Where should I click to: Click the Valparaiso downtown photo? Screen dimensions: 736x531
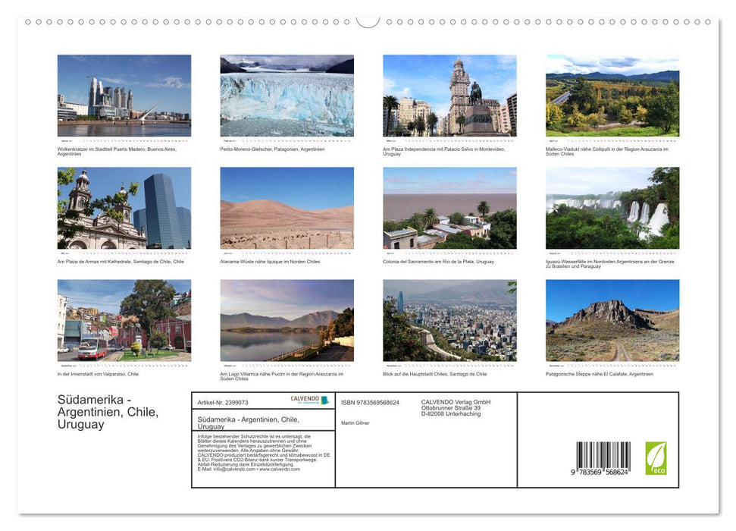pyautogui.click(x=124, y=320)
